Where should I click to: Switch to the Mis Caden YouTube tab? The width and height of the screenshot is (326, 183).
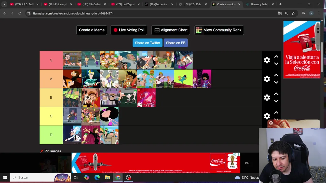[x=91, y=4]
